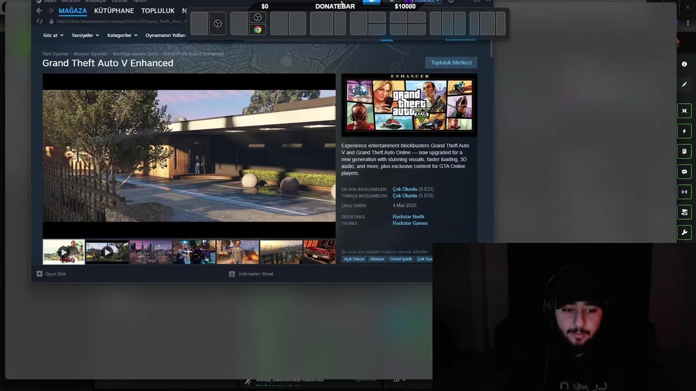This screenshot has width=696, height=391.
Task: Expand the Göz at dropdown
Action: (x=53, y=35)
